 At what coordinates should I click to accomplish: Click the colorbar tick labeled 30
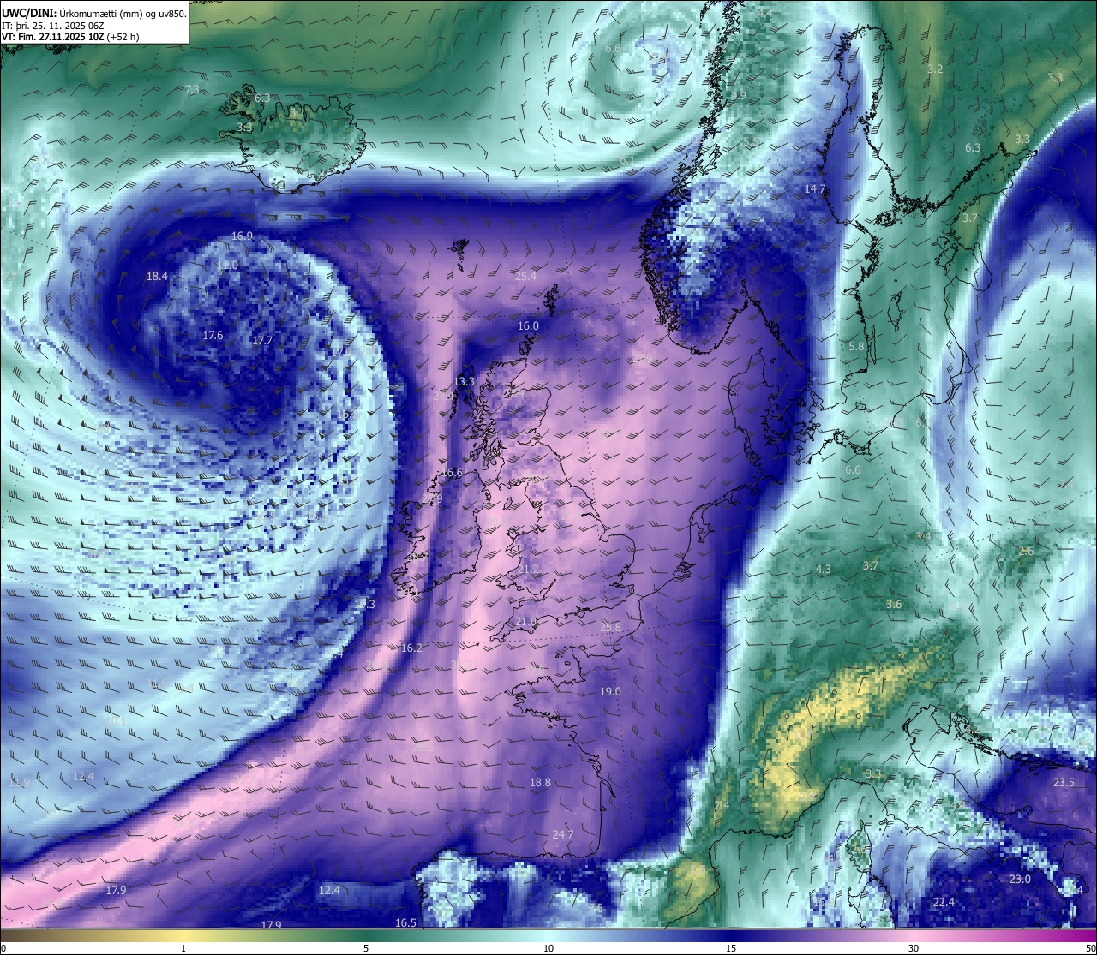tap(914, 948)
